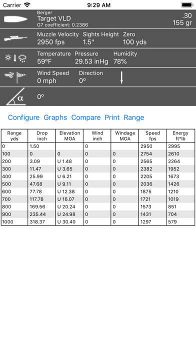196x348 pixels.
Task: Open the Graphs link
Action: pyautogui.click(x=55, y=117)
